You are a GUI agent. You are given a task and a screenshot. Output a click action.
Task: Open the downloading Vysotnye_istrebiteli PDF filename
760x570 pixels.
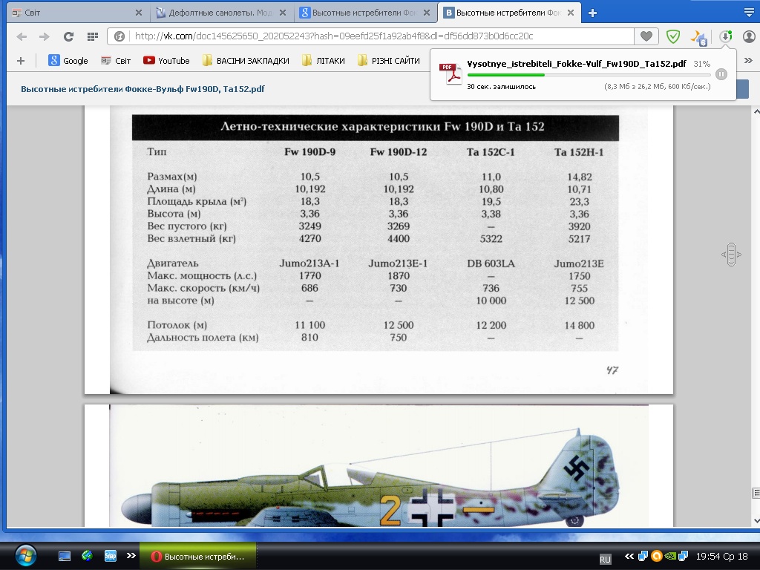[x=576, y=64]
